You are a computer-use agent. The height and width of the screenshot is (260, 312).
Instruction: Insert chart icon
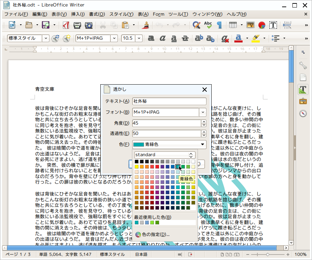pyautogui.click(x=262, y=25)
